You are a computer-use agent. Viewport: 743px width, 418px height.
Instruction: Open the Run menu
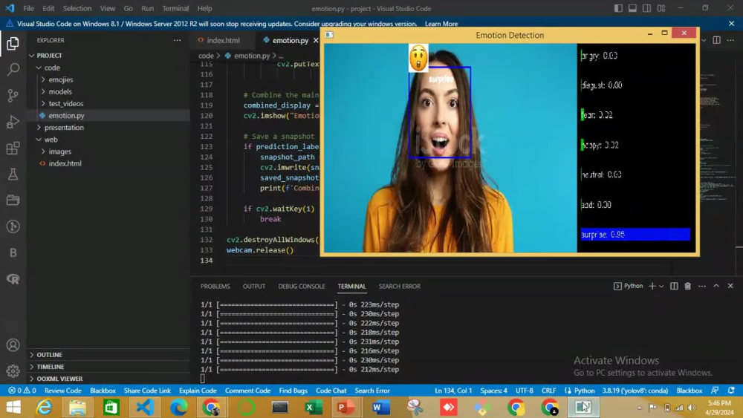[x=147, y=8]
